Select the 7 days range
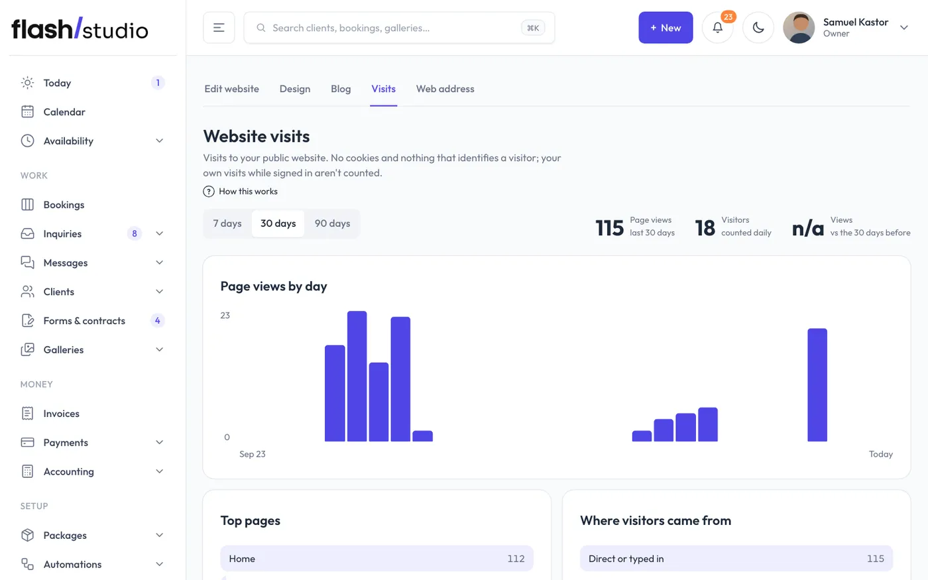Viewport: 928px width, 580px height. [x=227, y=223]
